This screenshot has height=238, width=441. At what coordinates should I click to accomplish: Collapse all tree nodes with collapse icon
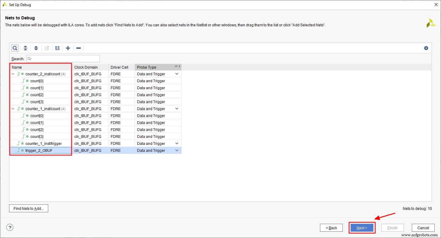[25, 48]
